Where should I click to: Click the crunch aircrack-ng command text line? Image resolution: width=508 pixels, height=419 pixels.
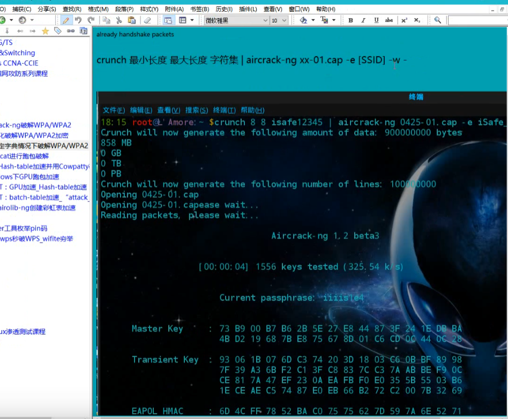point(252,60)
